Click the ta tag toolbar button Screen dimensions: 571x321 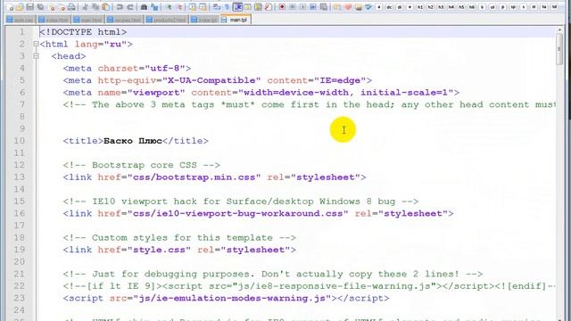(543, 7)
